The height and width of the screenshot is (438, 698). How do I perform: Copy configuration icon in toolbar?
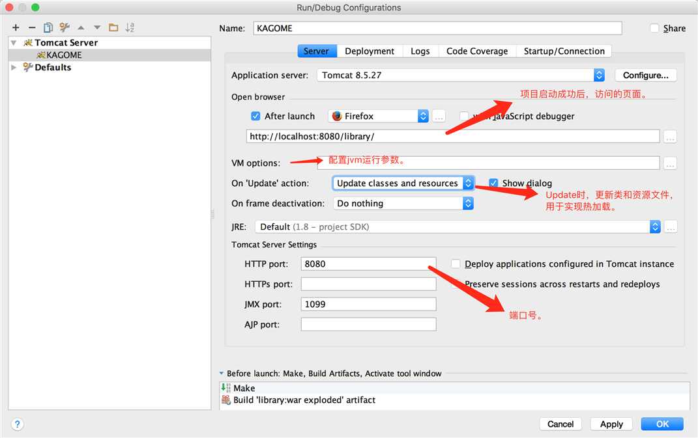point(48,27)
